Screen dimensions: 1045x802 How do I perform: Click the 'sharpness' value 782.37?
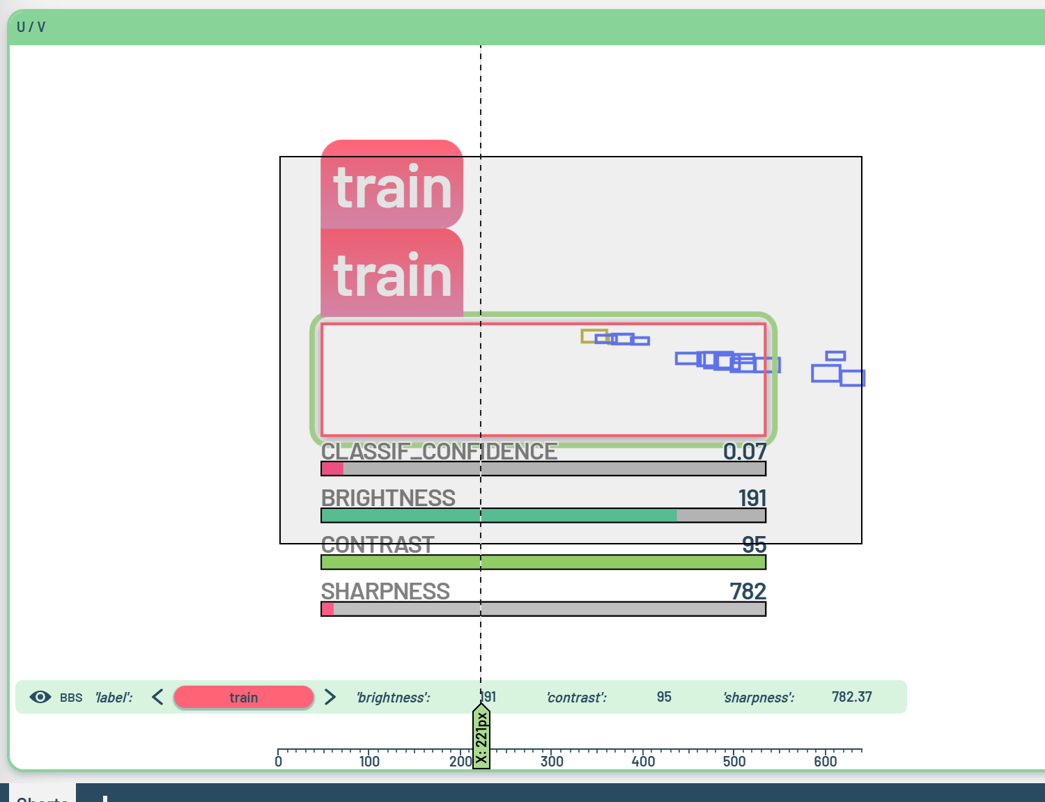click(851, 697)
